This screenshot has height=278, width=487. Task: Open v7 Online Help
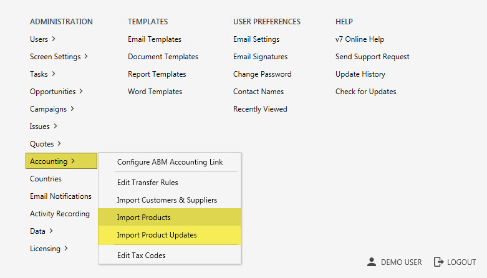point(359,39)
